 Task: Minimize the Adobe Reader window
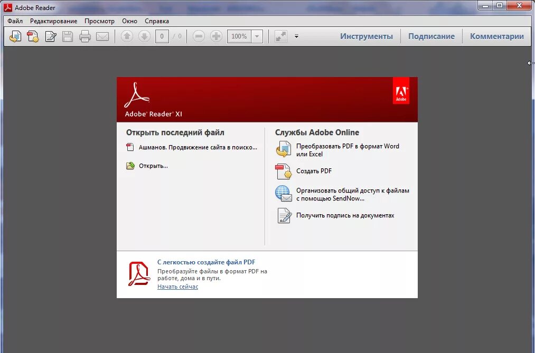pyautogui.click(x=485, y=6)
